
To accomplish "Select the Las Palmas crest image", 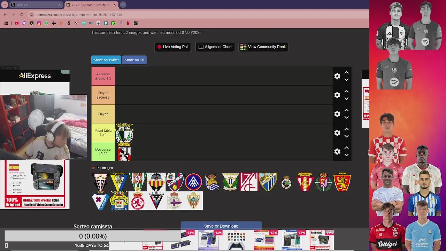I will point(119,201).
